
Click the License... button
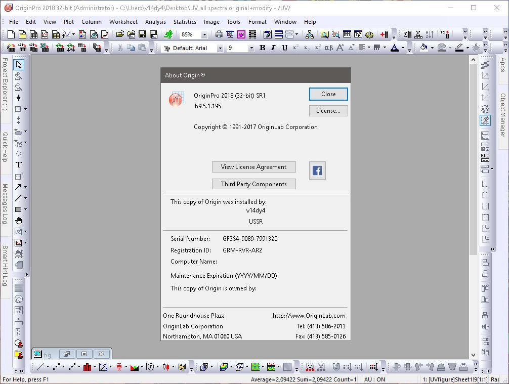(328, 111)
